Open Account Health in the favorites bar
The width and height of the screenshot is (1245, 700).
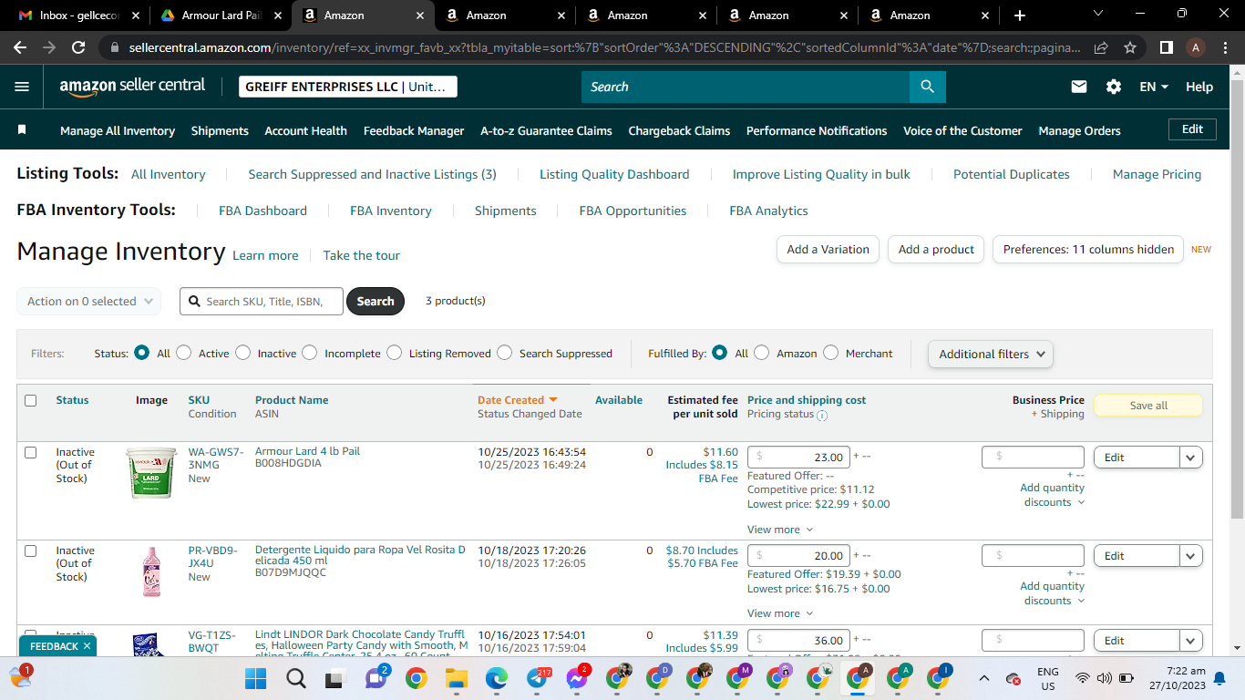pos(305,130)
